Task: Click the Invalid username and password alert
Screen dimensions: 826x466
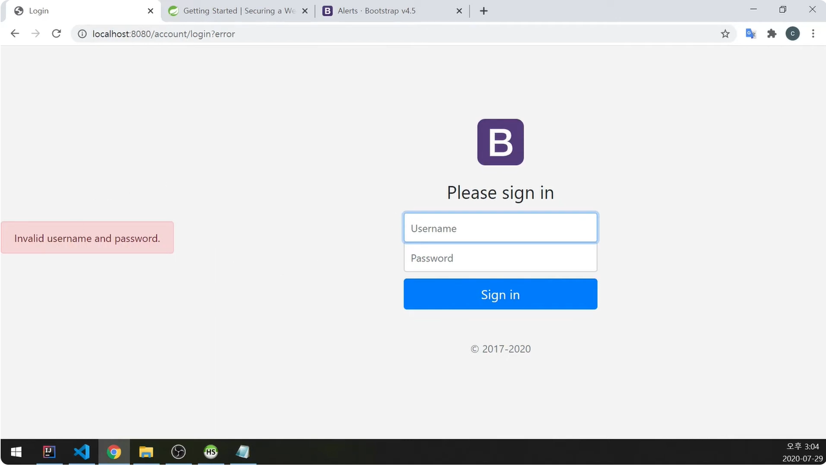Action: coord(87,238)
